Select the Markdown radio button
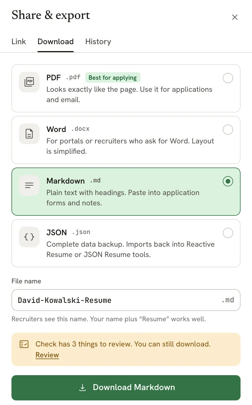The width and height of the screenshot is (252, 405). 228,181
